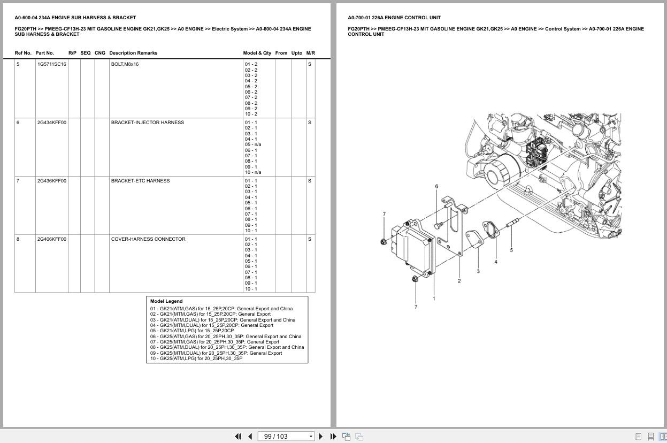Screen dimensions: 667x443
Task: Open the page number dropdown arrow
Action: click(311, 437)
